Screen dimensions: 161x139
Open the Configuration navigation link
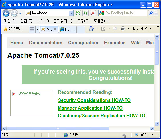(x=83, y=43)
